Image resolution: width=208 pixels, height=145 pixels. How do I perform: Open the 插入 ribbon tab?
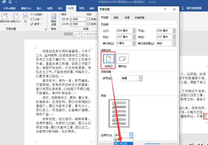(39, 8)
